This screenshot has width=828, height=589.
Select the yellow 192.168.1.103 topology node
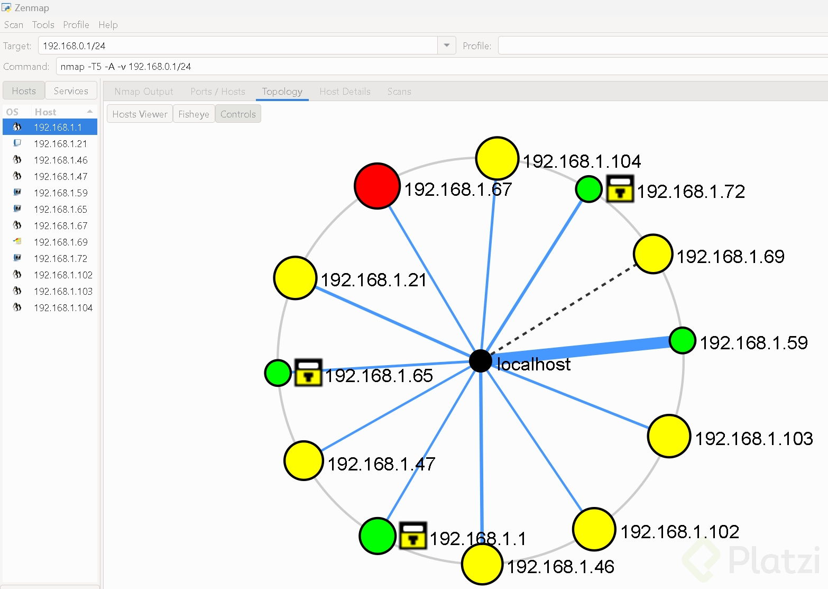(669, 436)
